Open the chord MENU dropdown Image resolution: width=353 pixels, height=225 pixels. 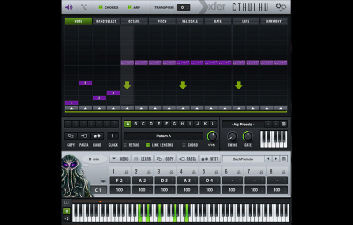(120, 159)
